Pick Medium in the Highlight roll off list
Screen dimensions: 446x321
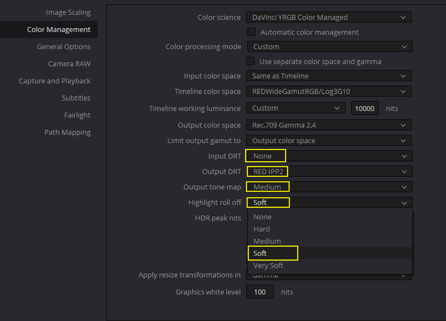[x=330, y=241]
